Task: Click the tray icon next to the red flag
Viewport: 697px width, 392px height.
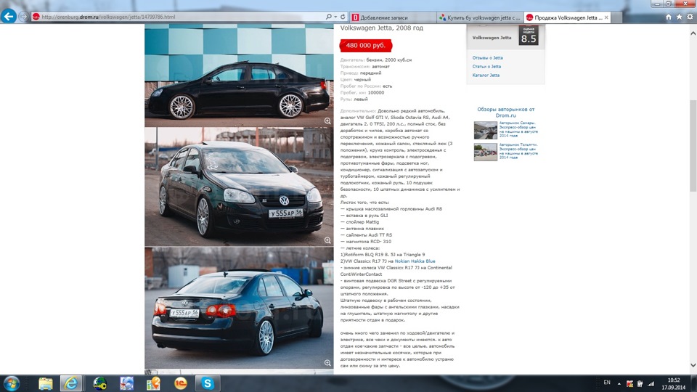Action: (x=640, y=383)
